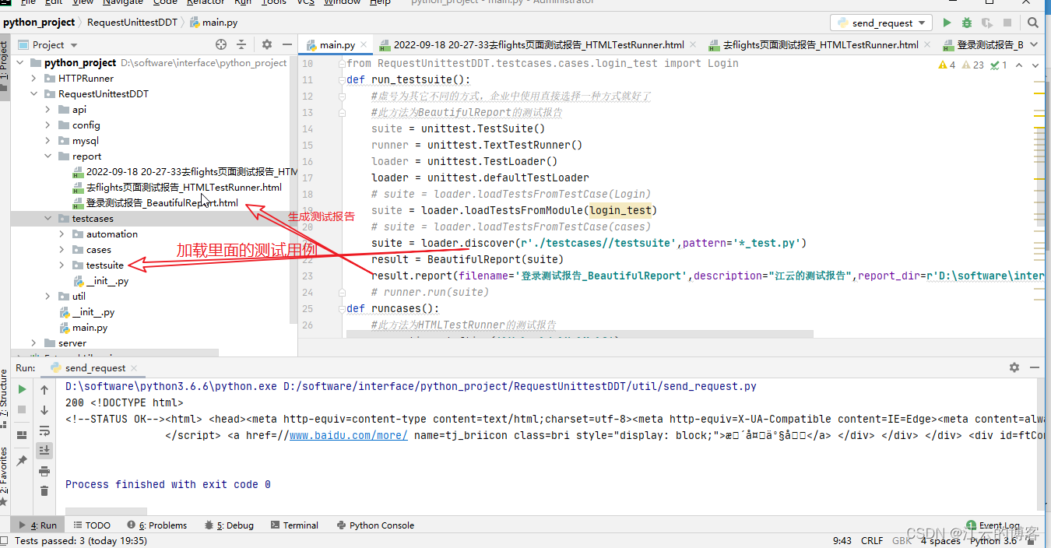Toggle pin tab in Run panel
Screen dimensions: 1051x548
point(22,461)
